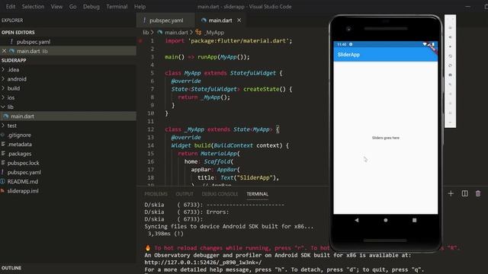Click the emulator volume down icon
The image size is (488, 274).
pos(450,46)
